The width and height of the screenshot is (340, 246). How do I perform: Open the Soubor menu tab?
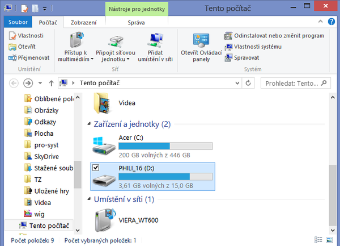[18, 22]
